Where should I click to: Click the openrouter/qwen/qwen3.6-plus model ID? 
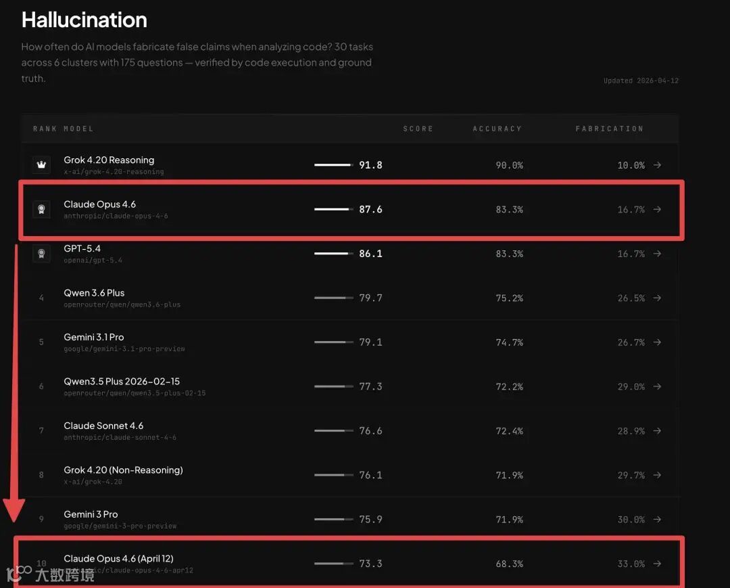point(122,304)
